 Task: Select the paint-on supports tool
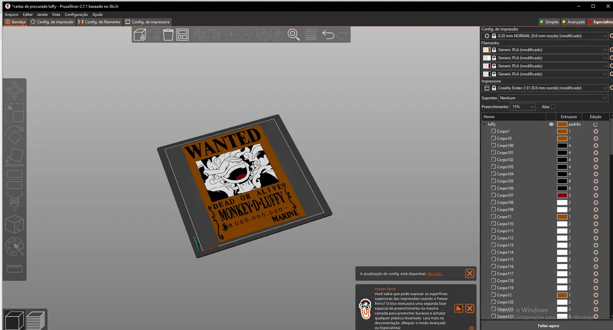click(x=14, y=202)
